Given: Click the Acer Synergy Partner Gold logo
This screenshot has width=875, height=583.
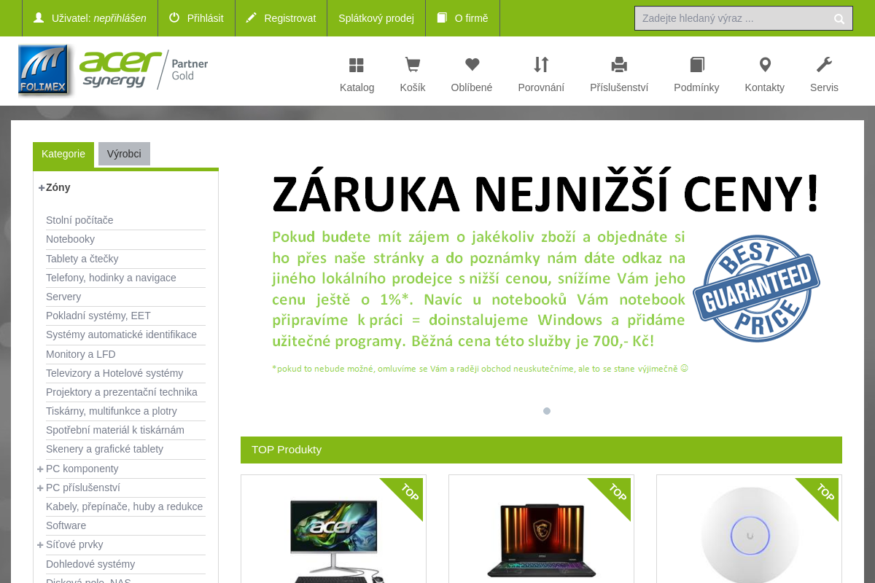Looking at the screenshot, I should (x=144, y=70).
